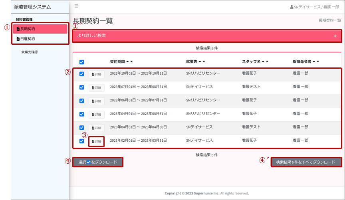Screen dimensions: 345x200
Task: Uncheck the 2023年06月01日 contract row checkbox
Action: tap(82, 101)
